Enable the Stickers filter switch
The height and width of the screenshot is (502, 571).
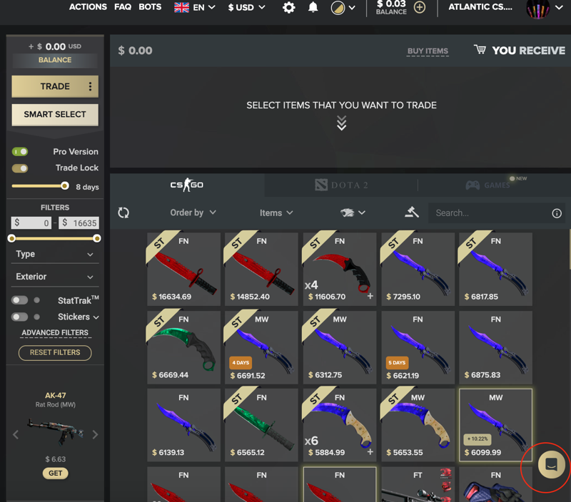point(20,317)
